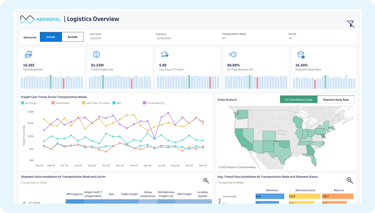Click the 16.30% Shipment Delay Rate value
The image size is (375, 213).
tap(302, 65)
